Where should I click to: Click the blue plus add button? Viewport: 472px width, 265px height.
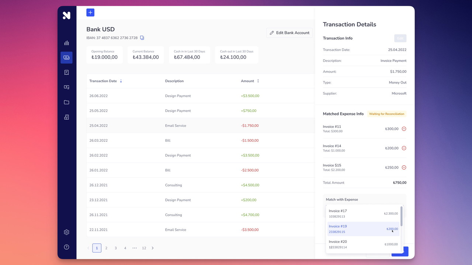(x=90, y=13)
